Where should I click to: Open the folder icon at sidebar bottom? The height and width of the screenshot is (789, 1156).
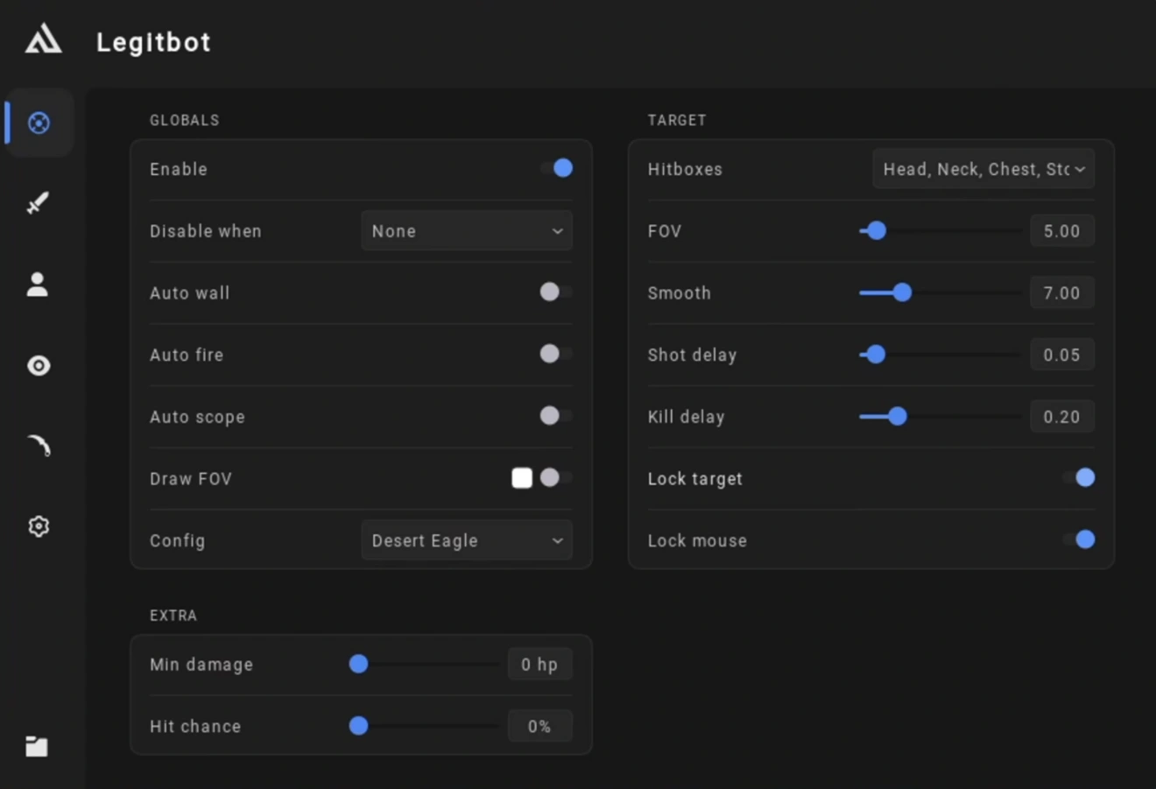pos(37,746)
